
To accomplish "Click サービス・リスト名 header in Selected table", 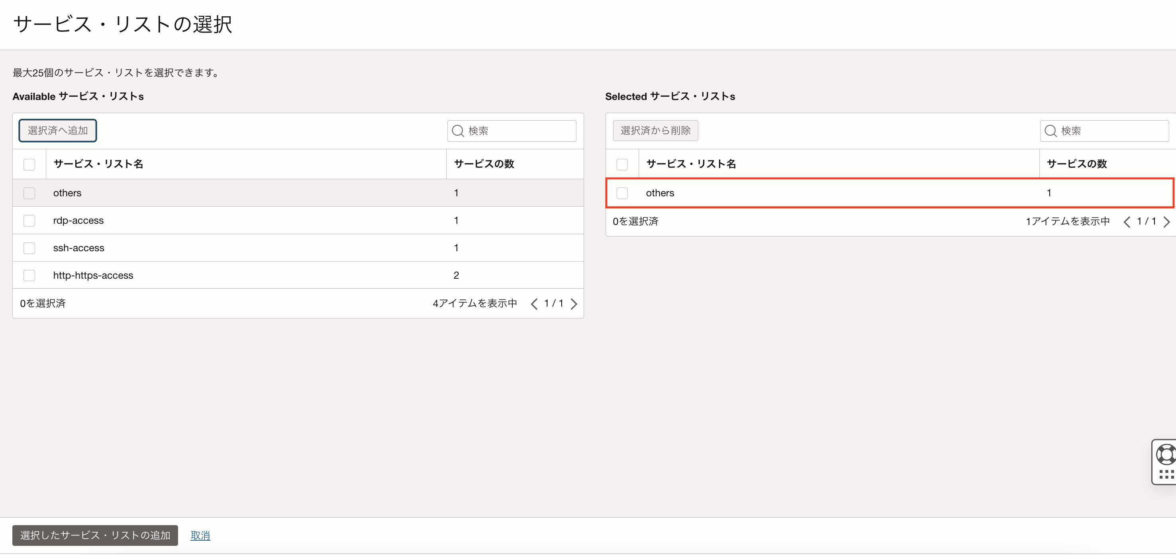I will [691, 164].
